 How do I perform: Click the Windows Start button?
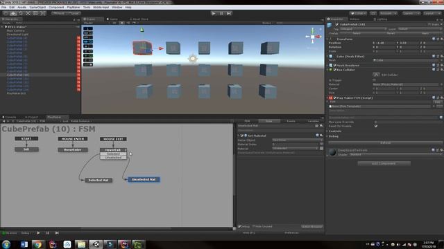[6, 244]
